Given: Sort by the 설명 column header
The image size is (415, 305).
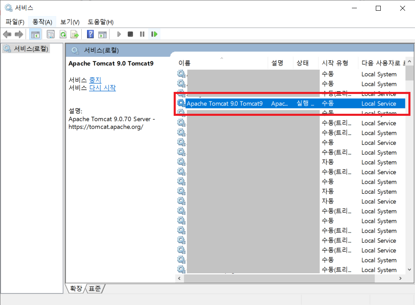Looking at the screenshot, I should (x=281, y=63).
